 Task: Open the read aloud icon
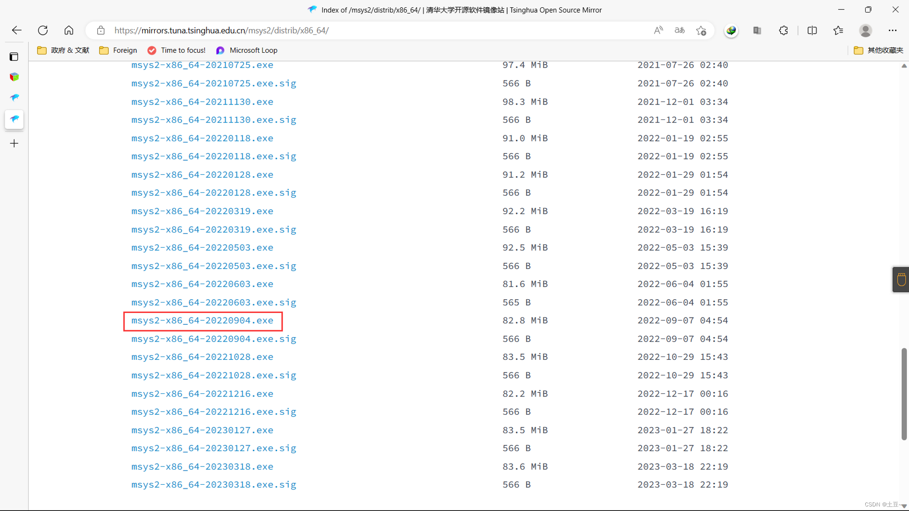click(x=658, y=30)
